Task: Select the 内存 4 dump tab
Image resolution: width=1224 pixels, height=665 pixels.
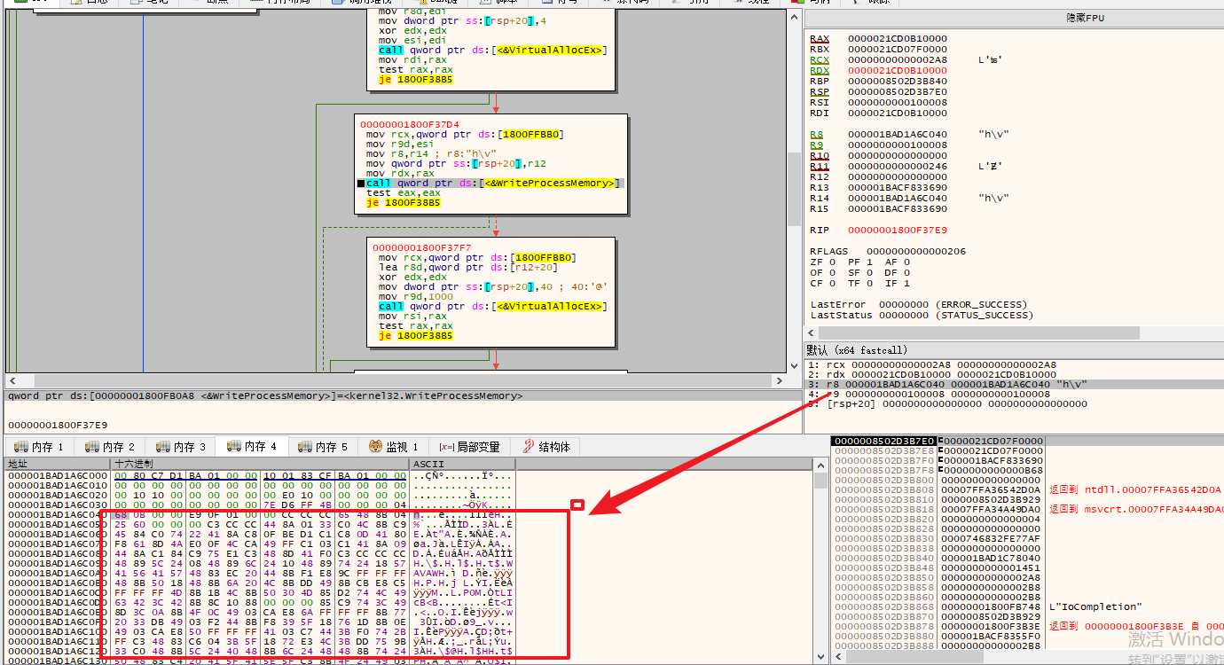Action: pos(253,446)
